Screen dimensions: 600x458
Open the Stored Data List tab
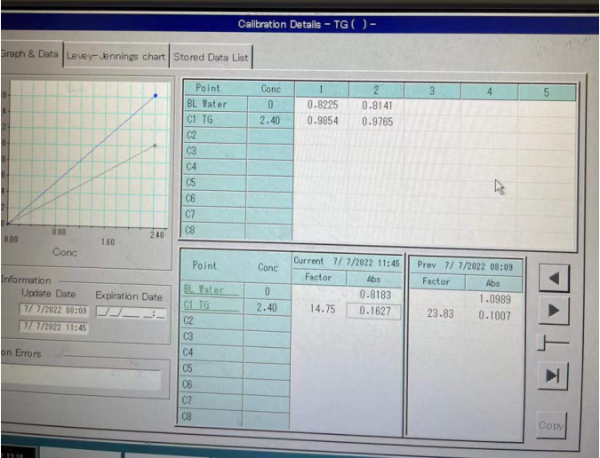pyautogui.click(x=211, y=57)
